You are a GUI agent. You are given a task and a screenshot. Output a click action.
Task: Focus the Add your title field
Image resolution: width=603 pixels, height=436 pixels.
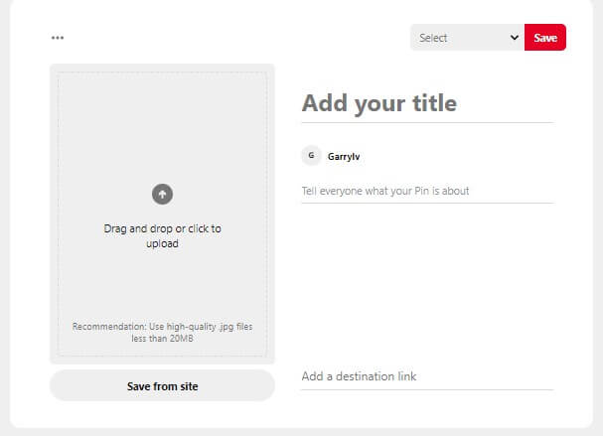tap(427, 103)
